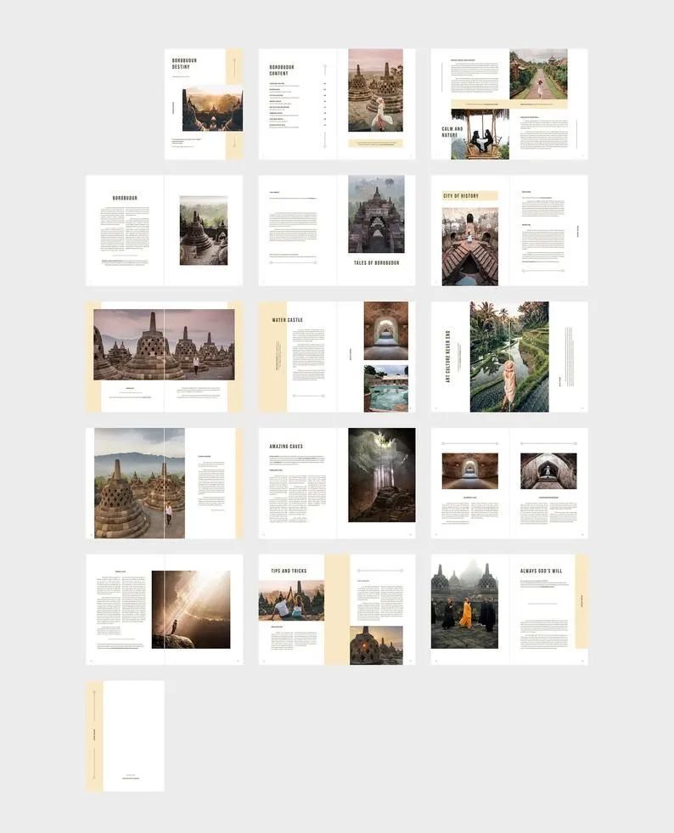Click the beige caption bar under woman photo
674x833 pixels.
pos(375,144)
